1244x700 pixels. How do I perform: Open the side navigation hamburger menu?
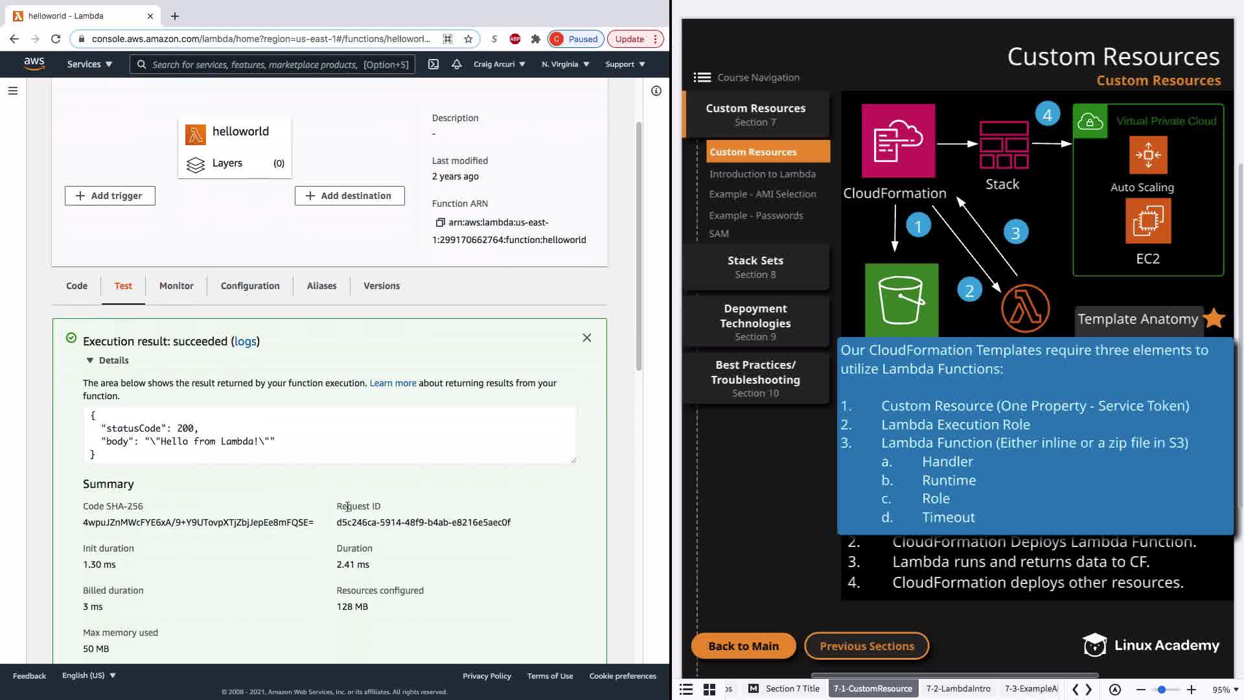click(x=12, y=91)
